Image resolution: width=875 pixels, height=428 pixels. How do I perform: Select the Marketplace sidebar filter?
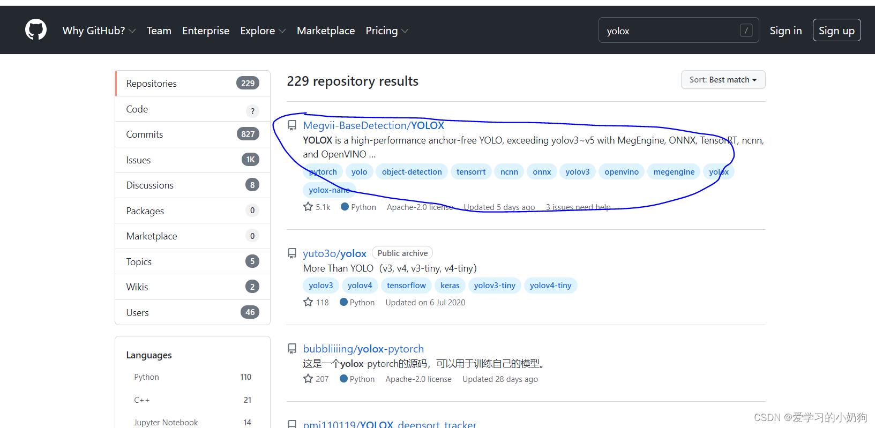pyautogui.click(x=192, y=236)
